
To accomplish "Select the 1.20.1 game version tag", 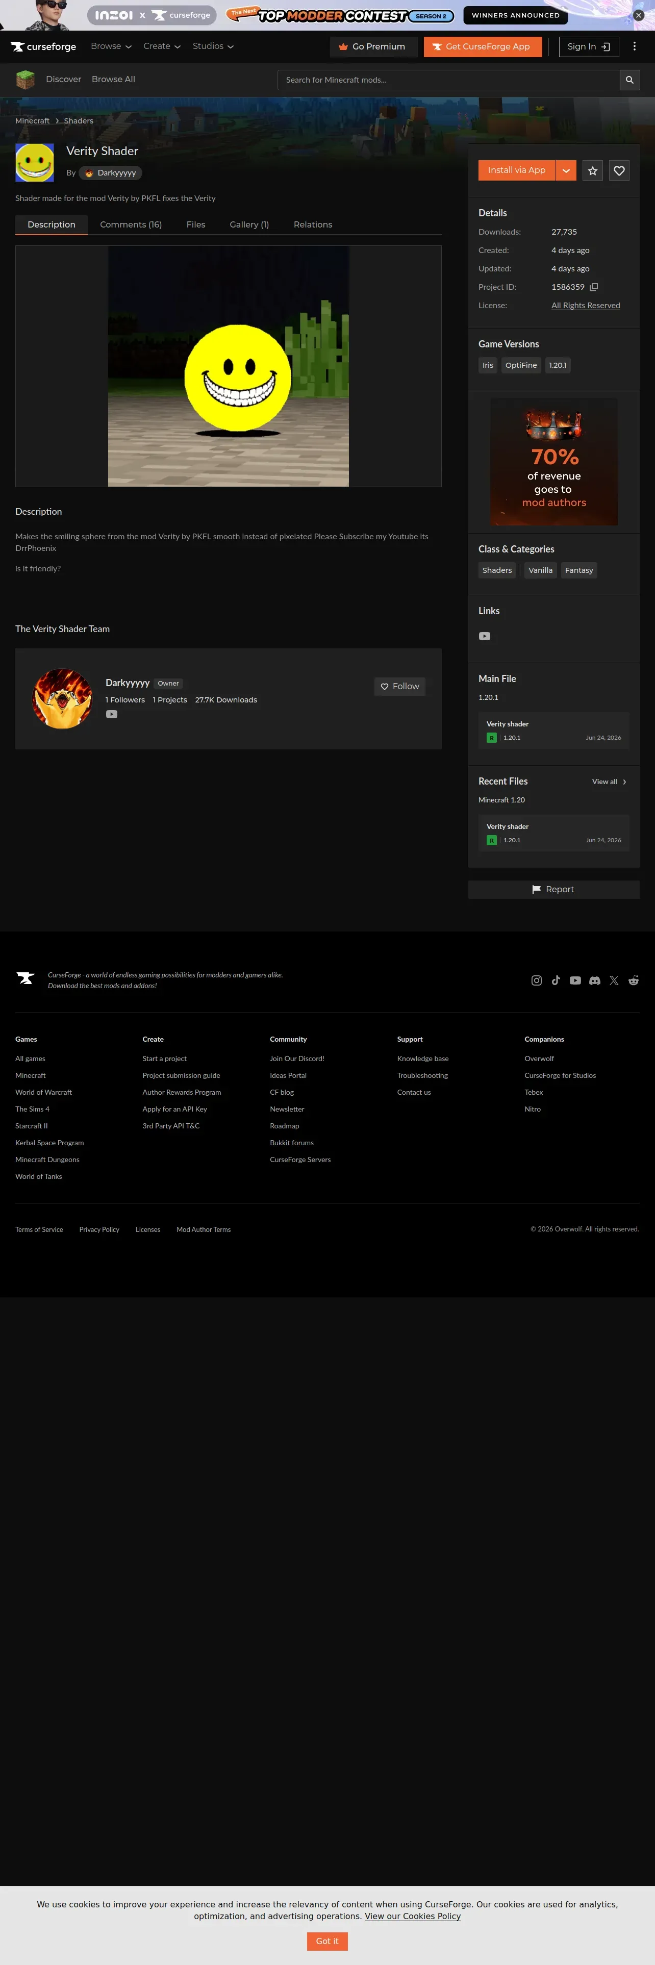I will coord(558,365).
